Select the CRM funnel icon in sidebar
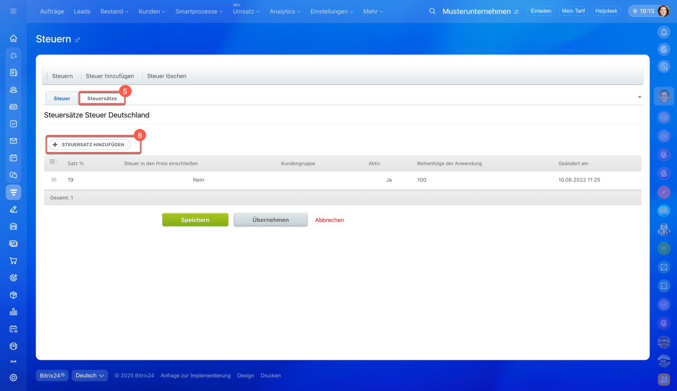The width and height of the screenshot is (677, 391). click(x=13, y=192)
